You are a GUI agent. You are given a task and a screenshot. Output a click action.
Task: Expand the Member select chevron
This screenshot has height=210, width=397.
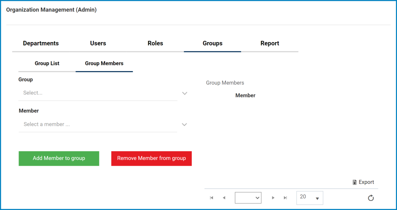184,125
